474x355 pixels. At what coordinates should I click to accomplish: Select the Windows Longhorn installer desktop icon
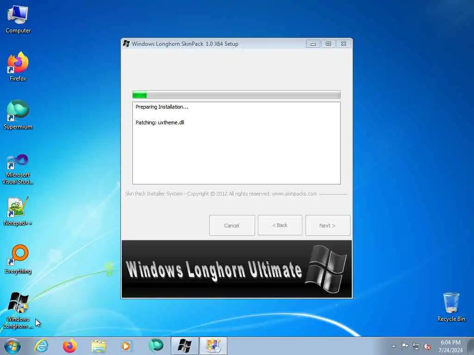click(18, 310)
